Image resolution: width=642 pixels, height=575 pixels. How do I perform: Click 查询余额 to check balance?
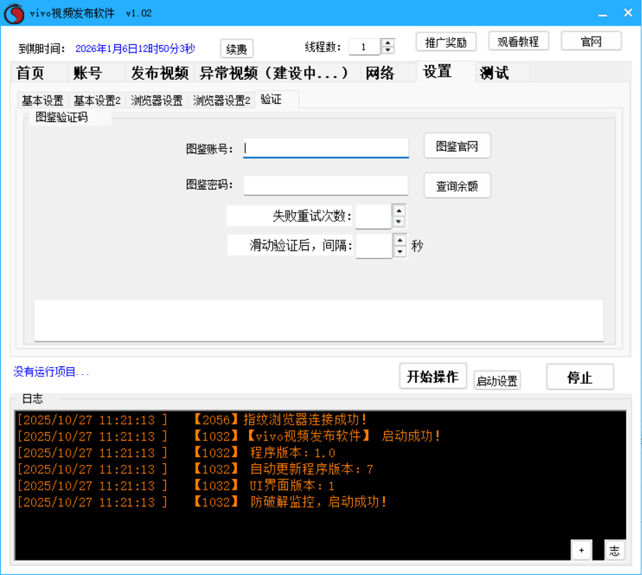click(x=457, y=185)
